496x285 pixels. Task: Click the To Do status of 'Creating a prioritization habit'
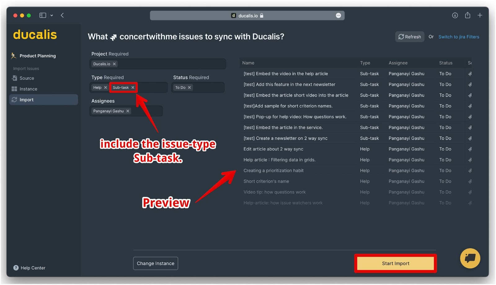pyautogui.click(x=445, y=171)
